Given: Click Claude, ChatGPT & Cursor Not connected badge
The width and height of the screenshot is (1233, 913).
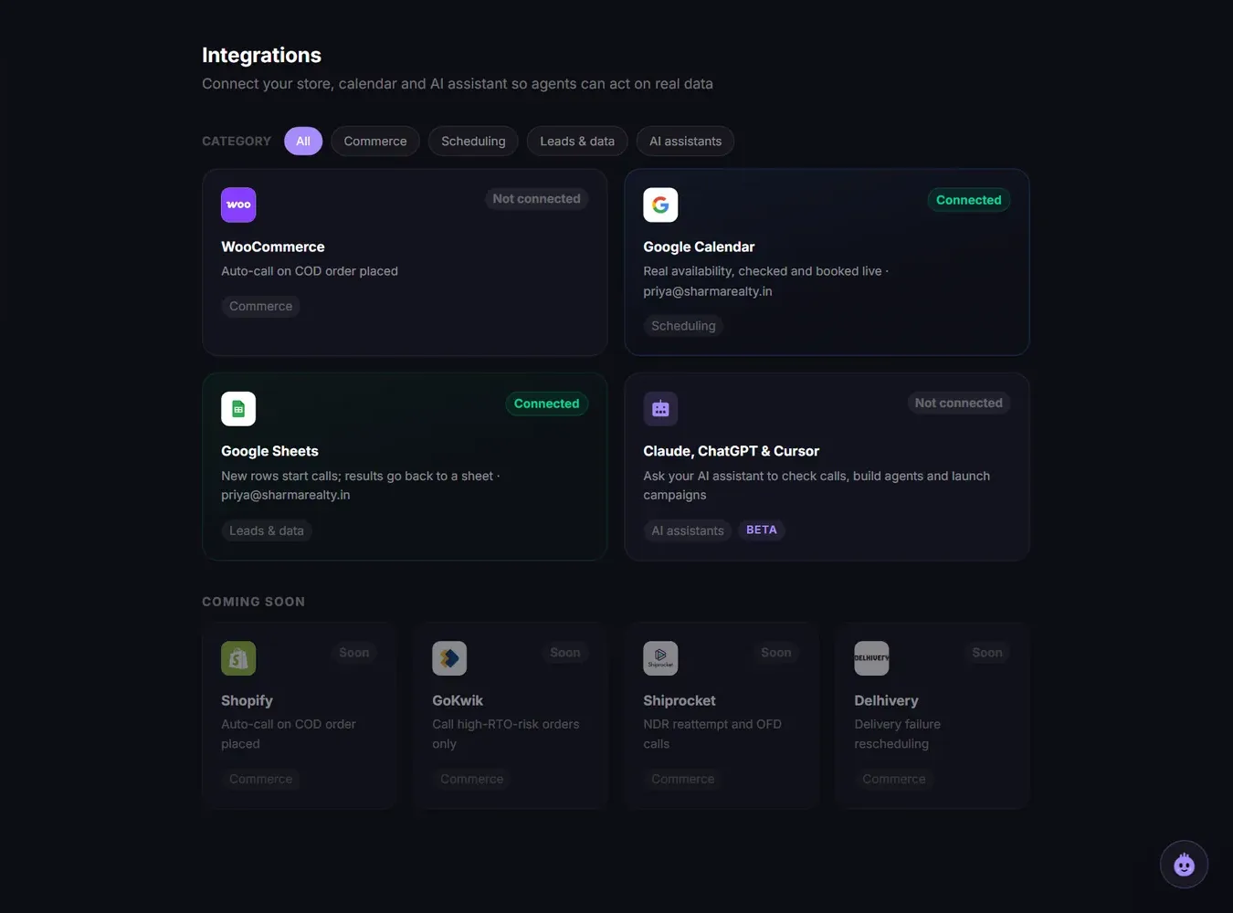Looking at the screenshot, I should click(958, 404).
